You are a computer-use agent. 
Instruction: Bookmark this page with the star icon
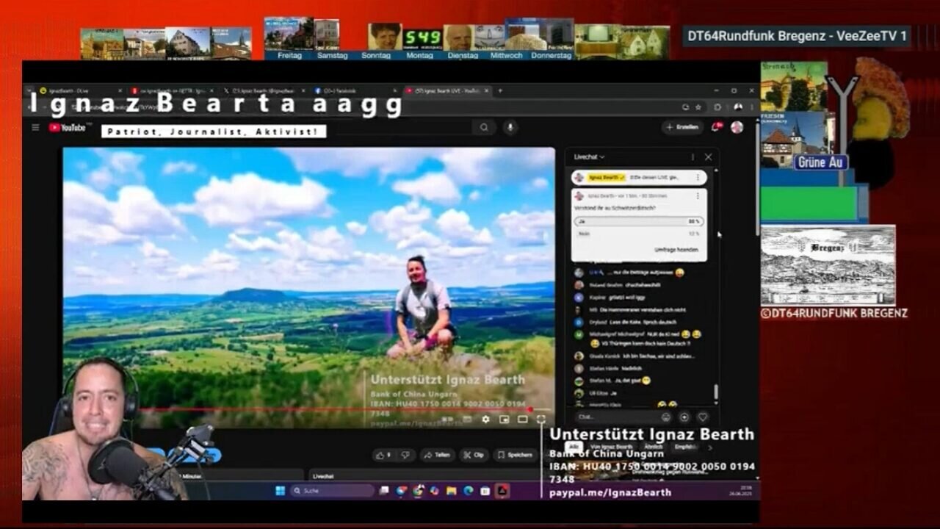coord(698,107)
